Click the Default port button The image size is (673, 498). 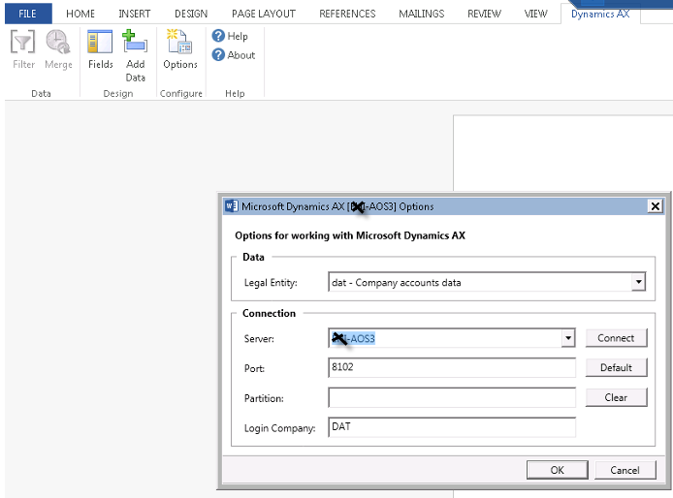[616, 367]
